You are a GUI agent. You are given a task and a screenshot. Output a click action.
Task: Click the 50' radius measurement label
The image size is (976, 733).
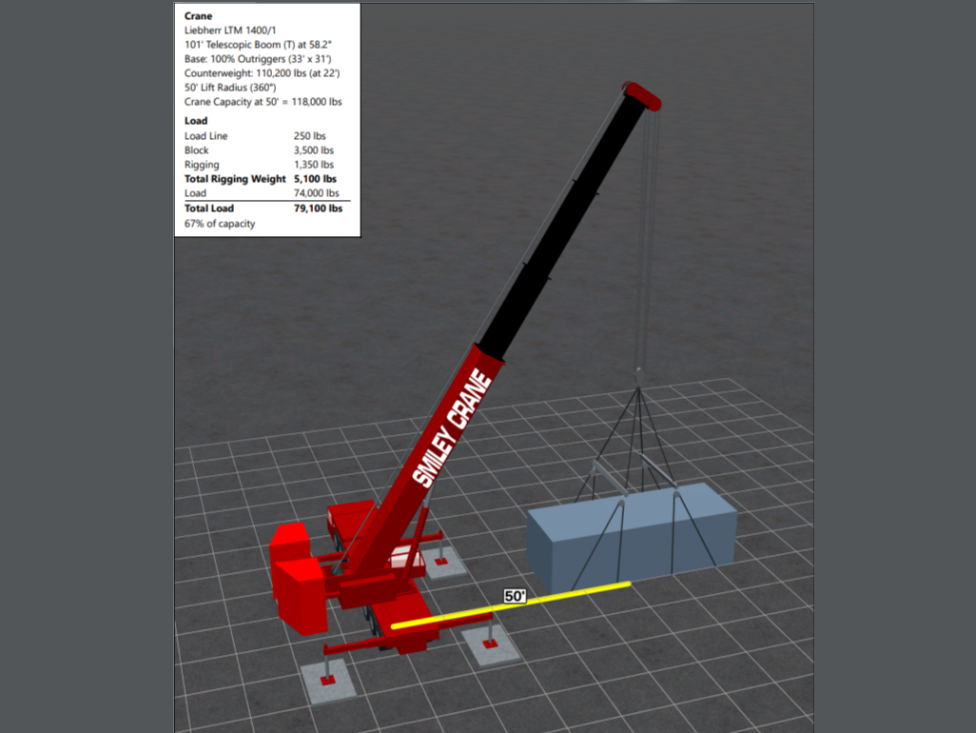point(515,596)
